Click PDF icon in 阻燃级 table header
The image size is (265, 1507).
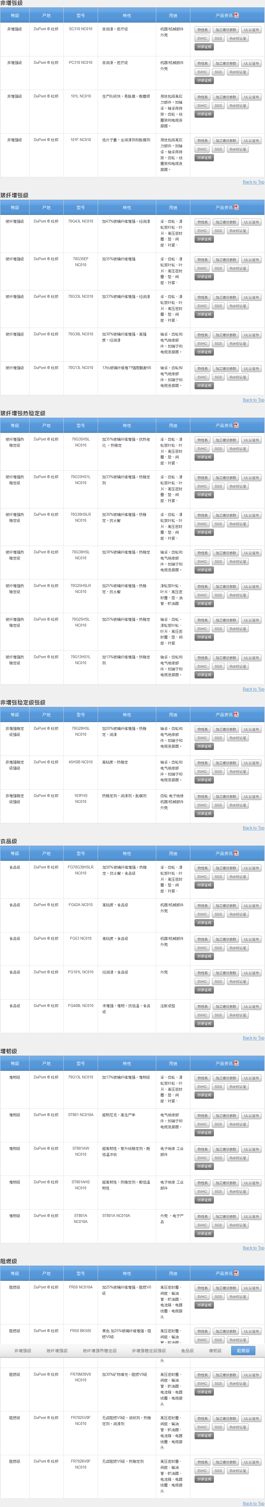pyautogui.click(x=236, y=1273)
